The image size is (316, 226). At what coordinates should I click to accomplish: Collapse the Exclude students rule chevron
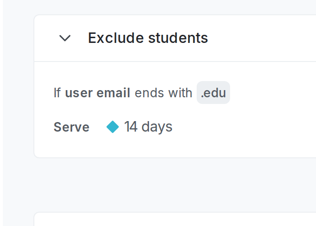[x=65, y=38]
